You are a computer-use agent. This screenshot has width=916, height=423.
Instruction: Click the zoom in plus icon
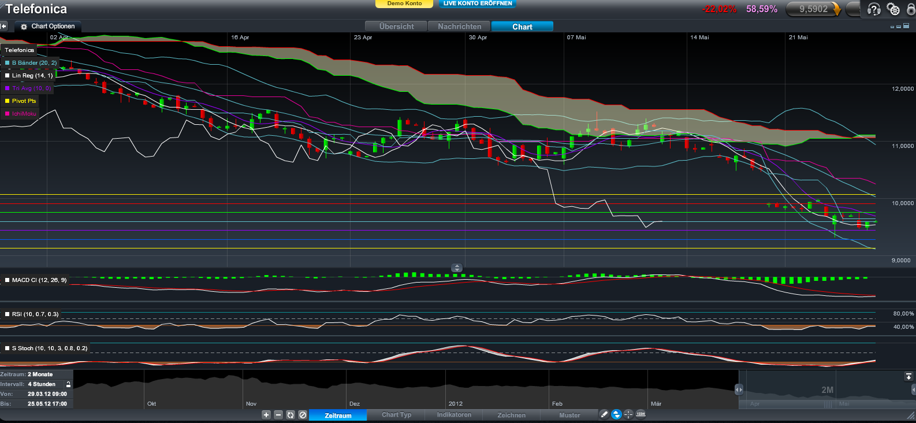tap(266, 415)
